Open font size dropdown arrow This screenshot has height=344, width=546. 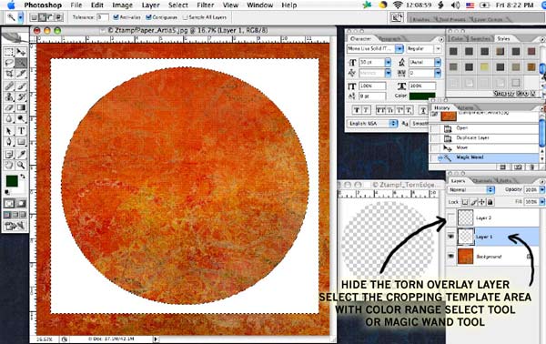coord(388,62)
